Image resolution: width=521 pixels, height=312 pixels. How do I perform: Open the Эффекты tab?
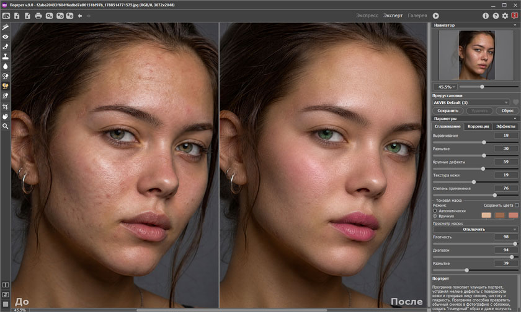[505, 126]
